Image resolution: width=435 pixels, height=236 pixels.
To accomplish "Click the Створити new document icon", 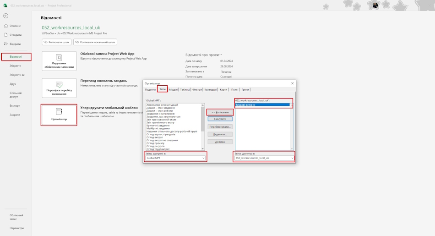I will [6, 35].
